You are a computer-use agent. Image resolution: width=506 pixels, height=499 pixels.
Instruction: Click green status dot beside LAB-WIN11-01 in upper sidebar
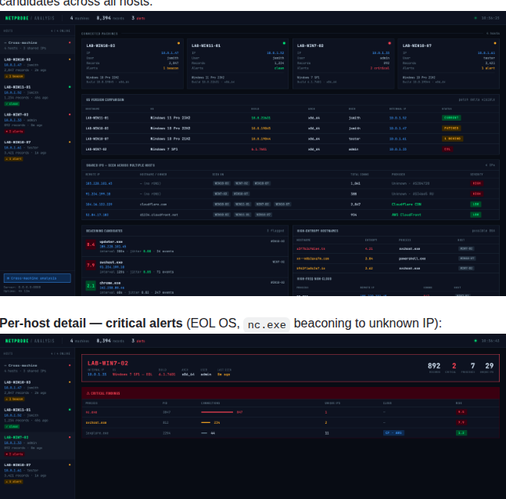point(70,87)
